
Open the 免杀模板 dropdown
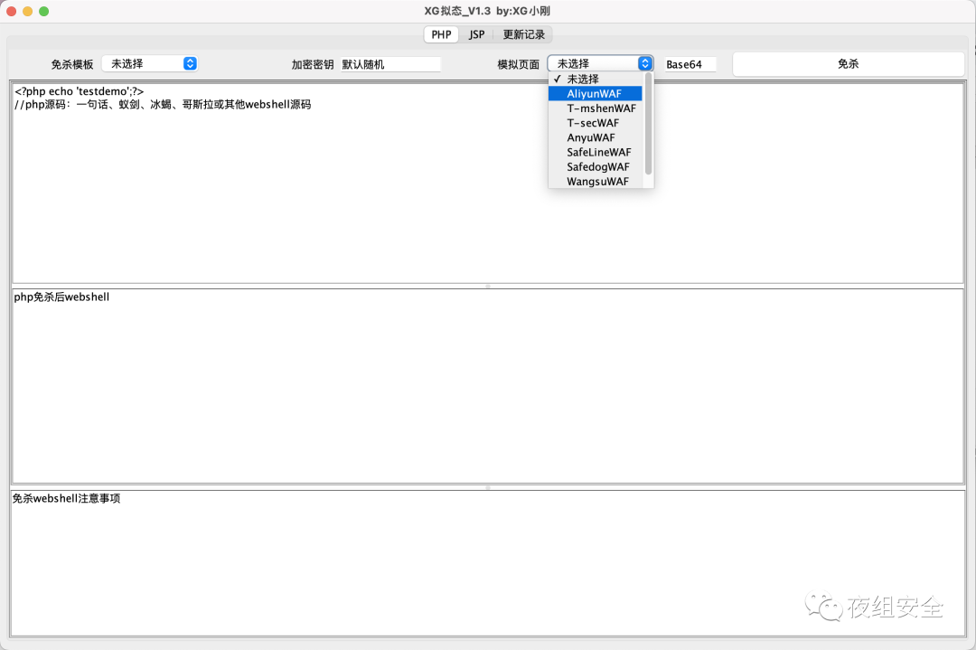pyautogui.click(x=150, y=63)
